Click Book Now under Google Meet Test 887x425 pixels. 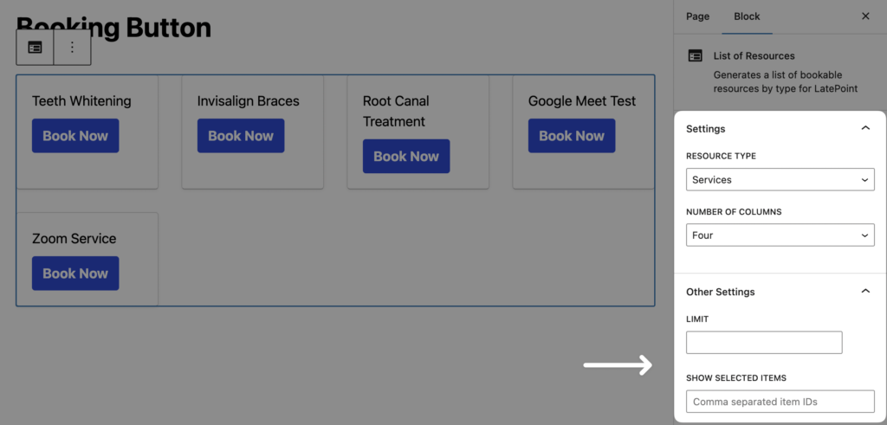pyautogui.click(x=572, y=136)
